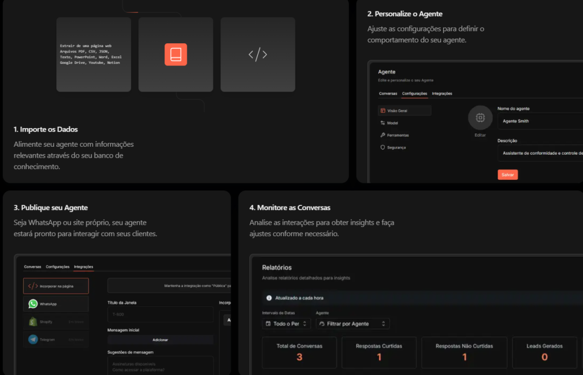Expand the 'Filtrar por Agente' dropdown
The height and width of the screenshot is (375, 583).
tap(353, 322)
